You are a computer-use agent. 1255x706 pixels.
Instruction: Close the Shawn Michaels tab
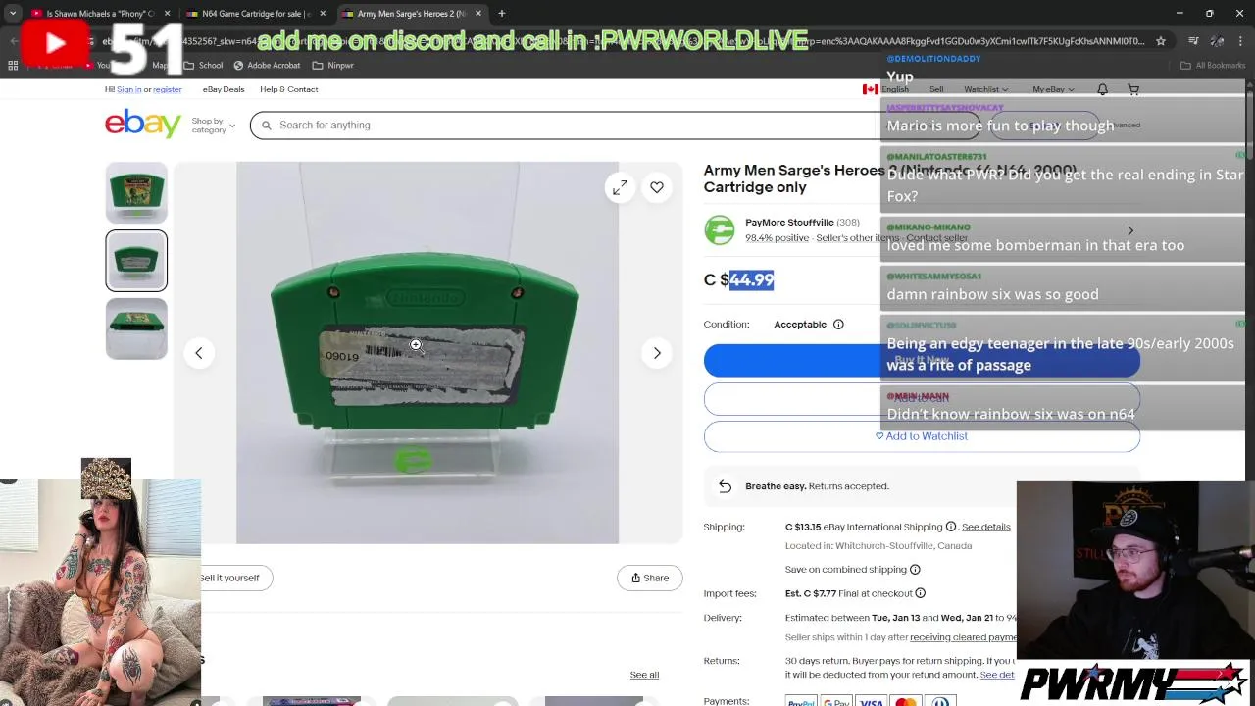[167, 14]
